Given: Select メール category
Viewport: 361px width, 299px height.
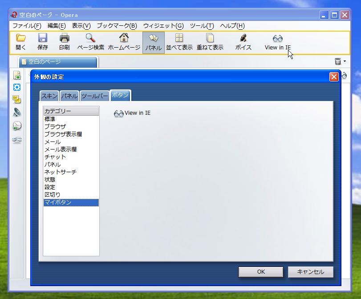Looking at the screenshot, I should pos(71,142).
